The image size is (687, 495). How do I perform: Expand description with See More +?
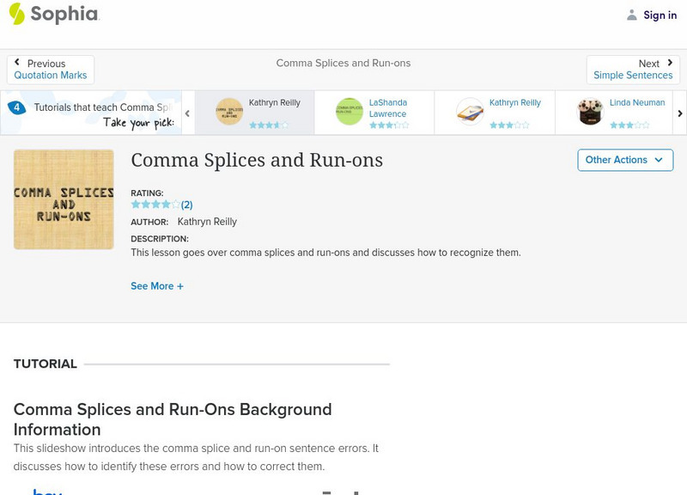click(157, 286)
